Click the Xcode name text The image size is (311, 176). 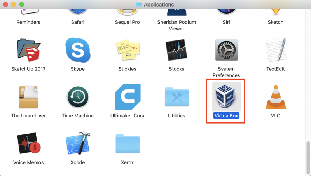[x=77, y=162]
